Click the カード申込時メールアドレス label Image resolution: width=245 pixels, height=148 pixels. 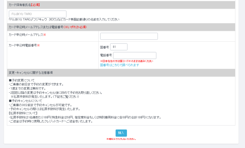tap(27, 35)
